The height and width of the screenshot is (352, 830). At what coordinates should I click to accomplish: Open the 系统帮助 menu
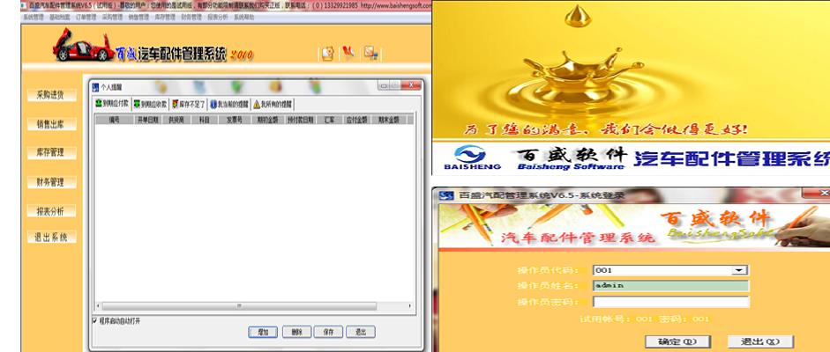[x=244, y=17]
